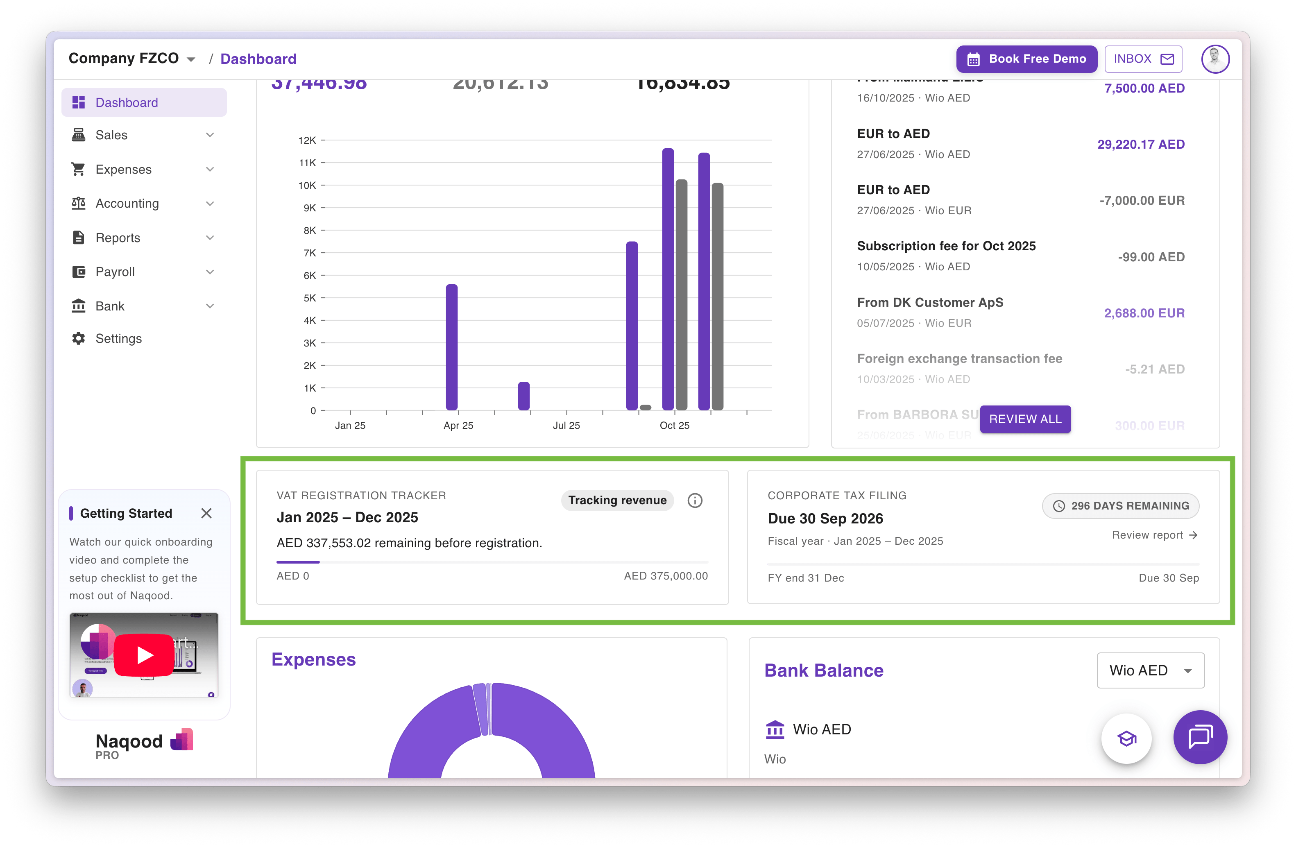Click the Book Free Demo button
The image size is (1296, 847).
point(1026,59)
